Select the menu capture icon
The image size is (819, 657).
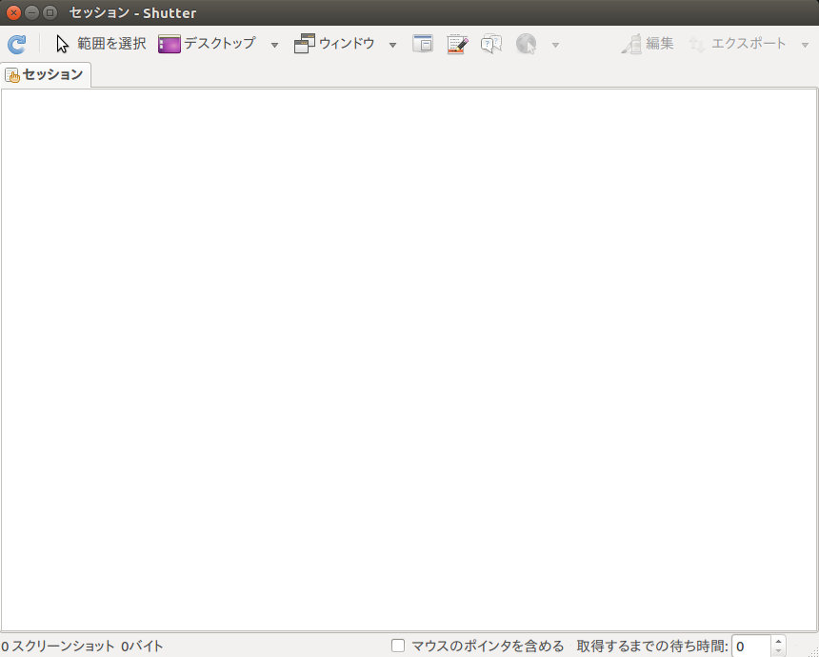(x=457, y=44)
